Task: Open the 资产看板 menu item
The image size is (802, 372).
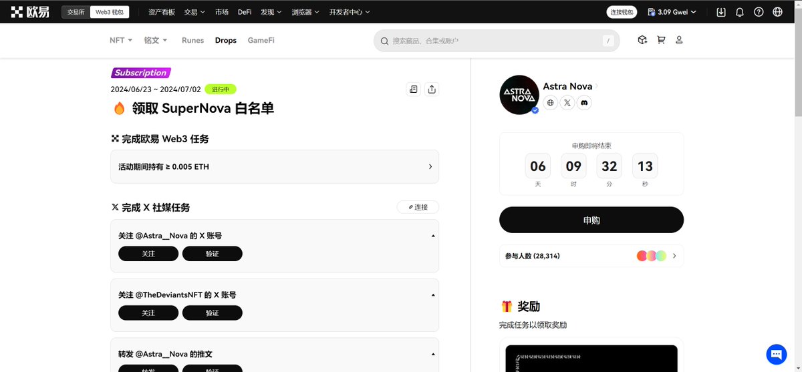Action: click(x=162, y=12)
